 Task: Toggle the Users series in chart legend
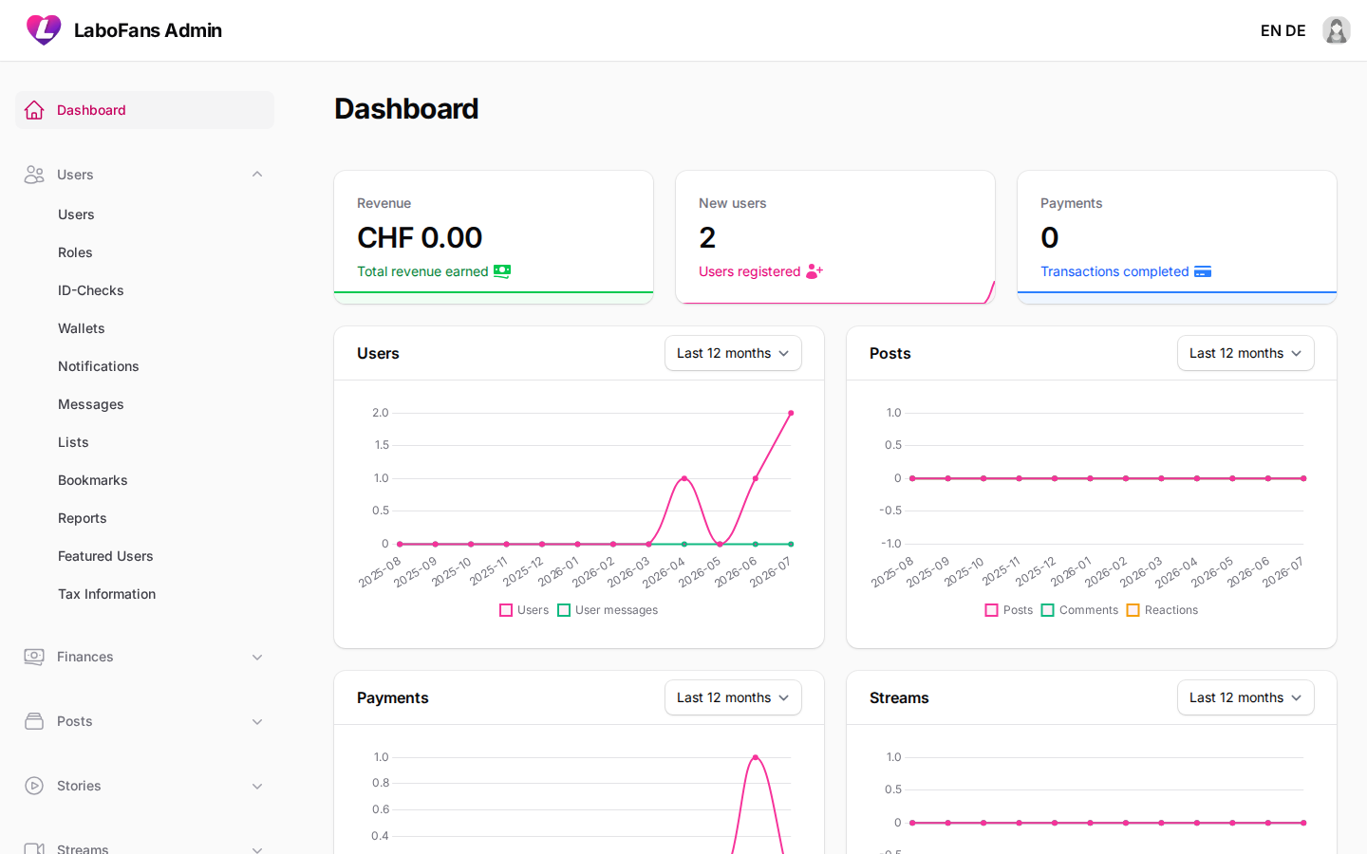pyautogui.click(x=524, y=610)
